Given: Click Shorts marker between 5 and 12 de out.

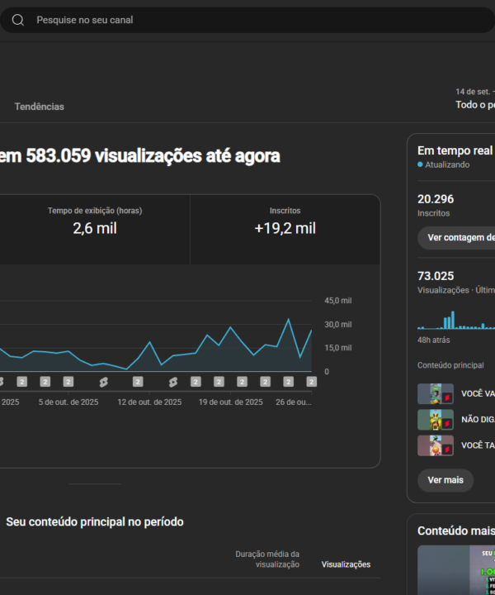Looking at the screenshot, I should 104,382.
